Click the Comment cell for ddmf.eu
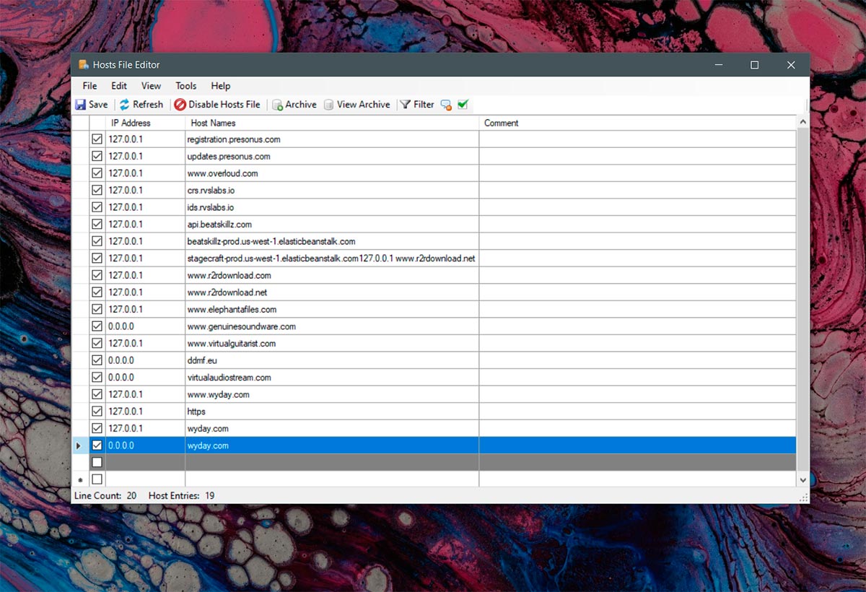 638,360
